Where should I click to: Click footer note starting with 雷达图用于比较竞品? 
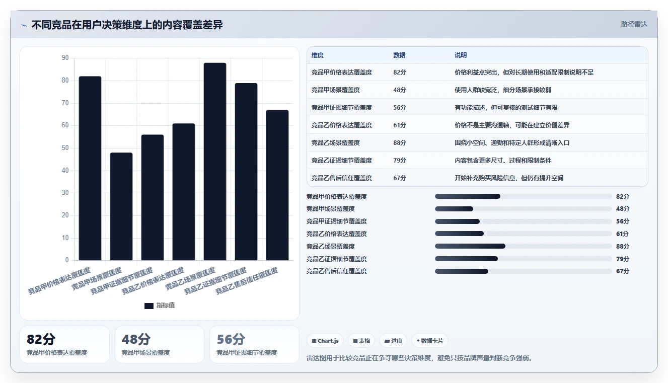click(x=420, y=358)
